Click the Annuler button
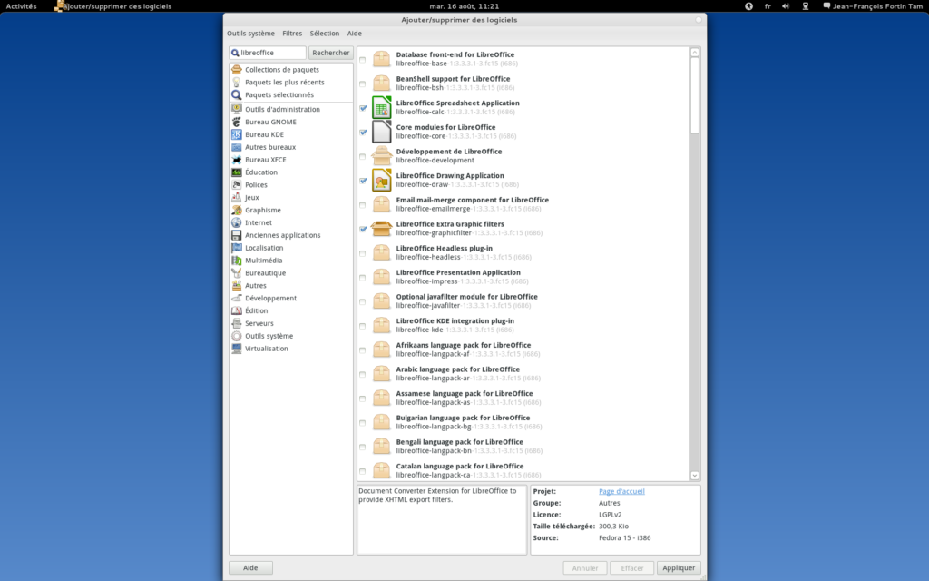929x581 pixels. tap(585, 568)
